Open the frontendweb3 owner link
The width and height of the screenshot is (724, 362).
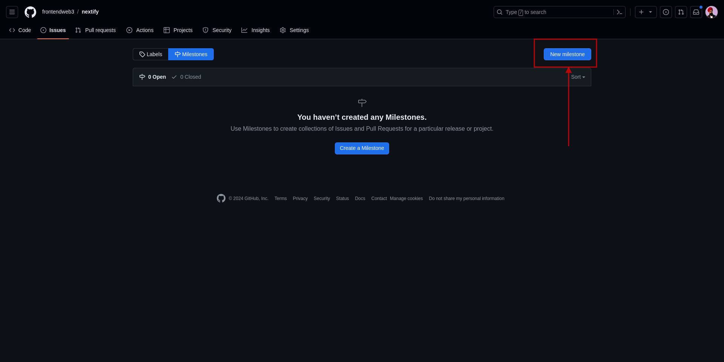click(x=58, y=12)
